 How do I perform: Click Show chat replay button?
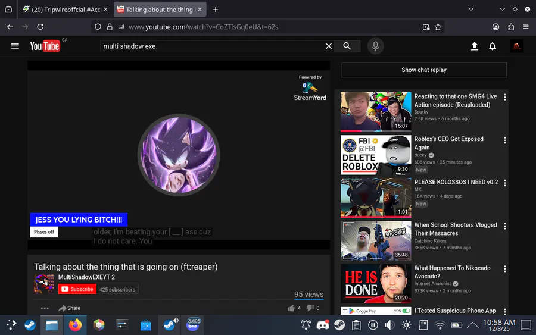coord(424,70)
